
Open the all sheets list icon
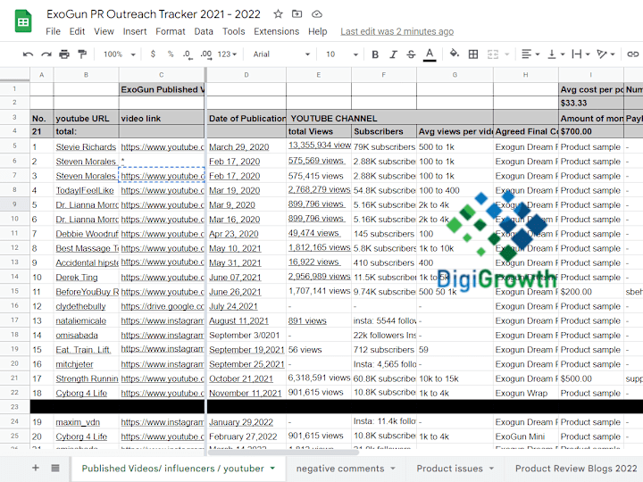[55, 468]
